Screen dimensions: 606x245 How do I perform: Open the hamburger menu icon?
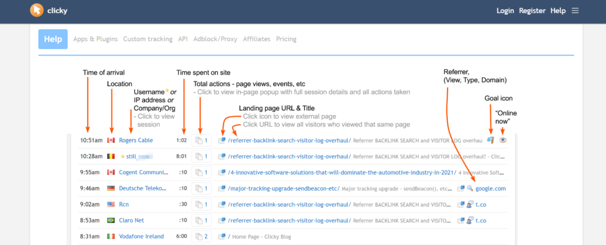[x=575, y=11]
